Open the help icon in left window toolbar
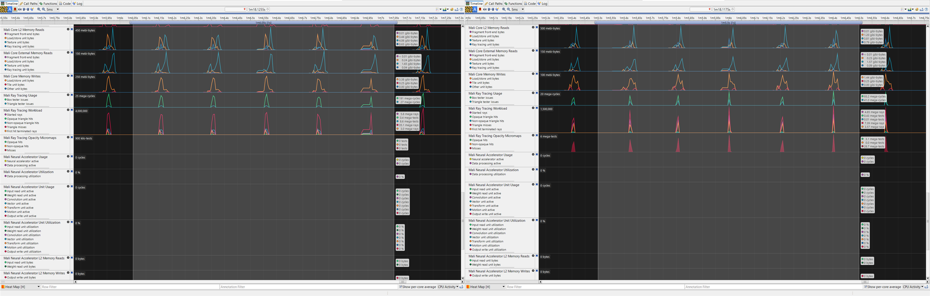This screenshot has height=296, width=930. coord(461,10)
